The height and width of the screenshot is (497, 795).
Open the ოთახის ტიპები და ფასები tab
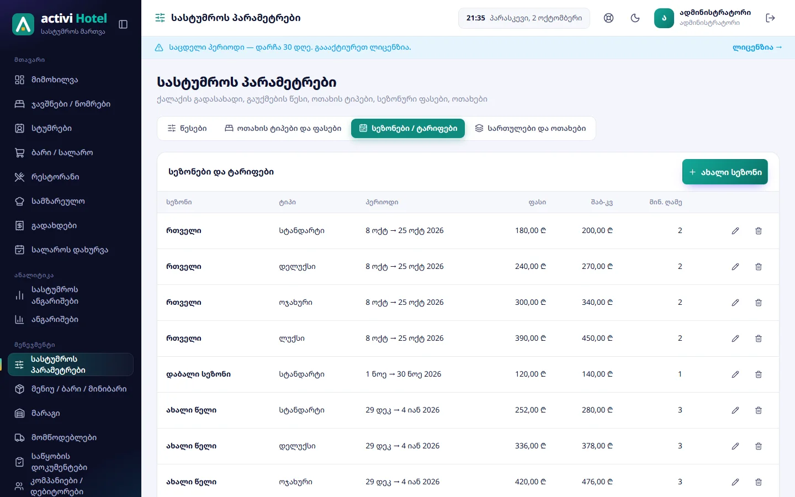283,129
